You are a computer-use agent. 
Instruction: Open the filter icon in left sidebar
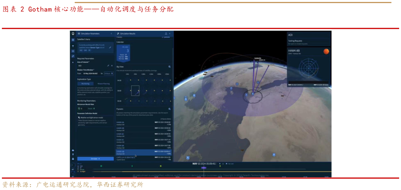coord(73,46)
